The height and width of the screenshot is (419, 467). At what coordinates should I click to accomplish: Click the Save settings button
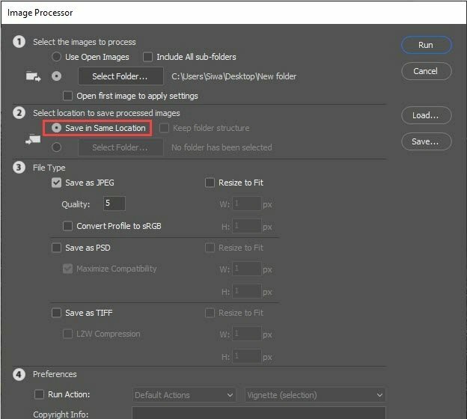pos(426,141)
